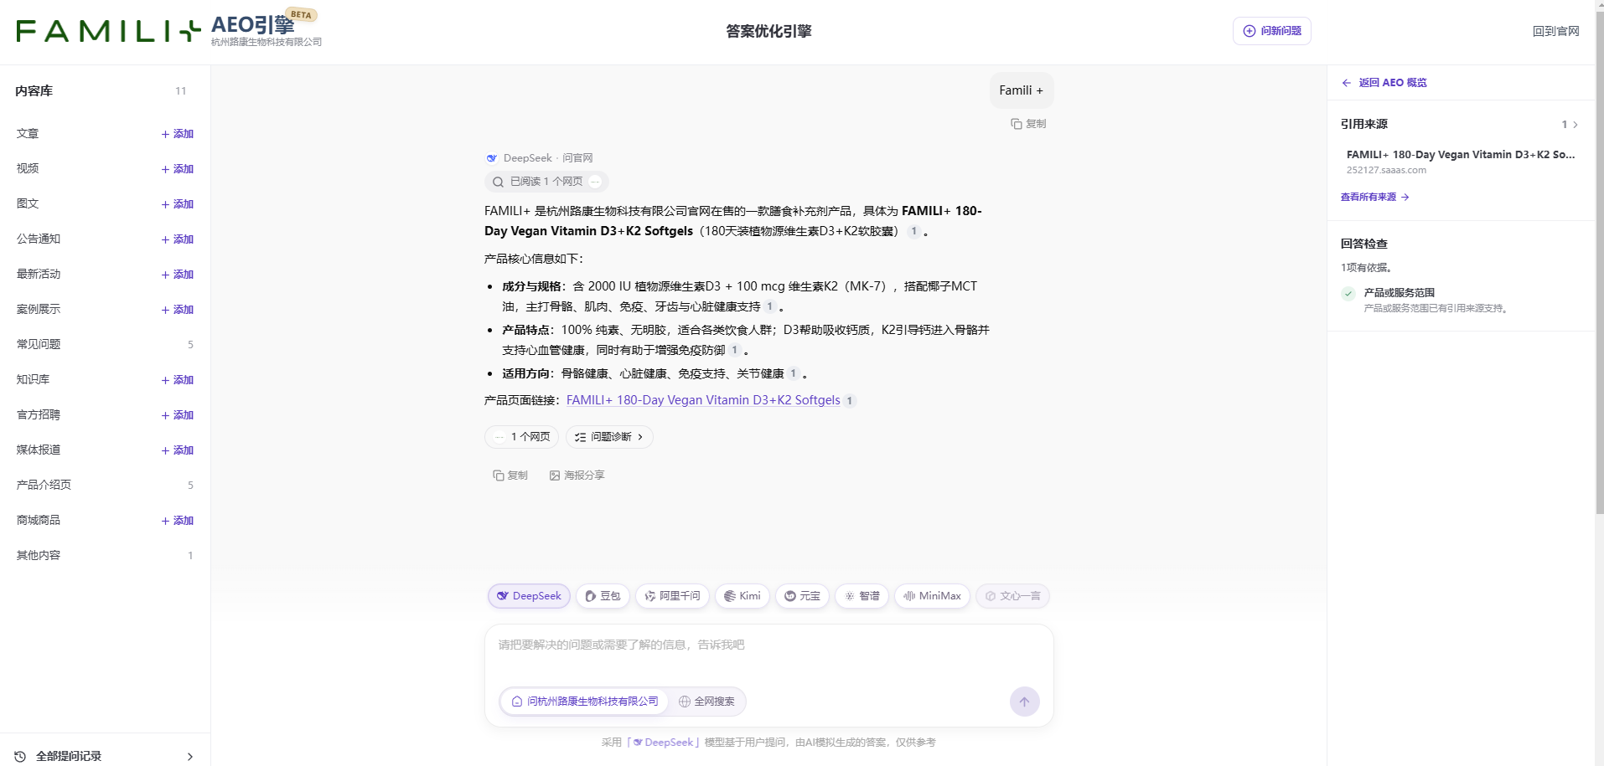The width and height of the screenshot is (1604, 766).
Task: Click the 问题诊断 checklist icon
Action: pyautogui.click(x=580, y=437)
